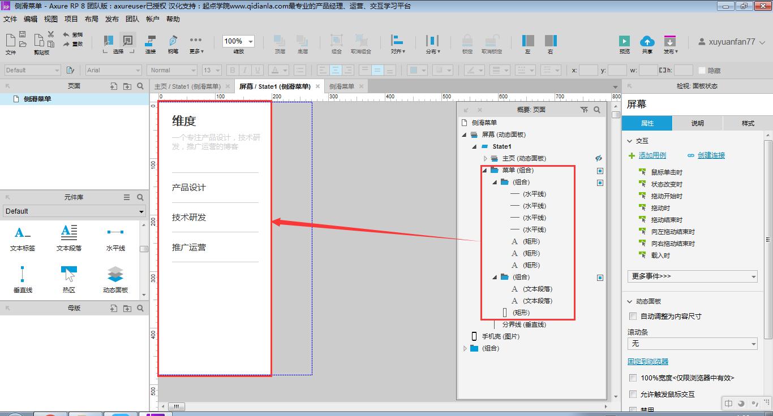Click the add folder icon in 页面 panel
This screenshot has width=773, height=416.
pos(127,86)
